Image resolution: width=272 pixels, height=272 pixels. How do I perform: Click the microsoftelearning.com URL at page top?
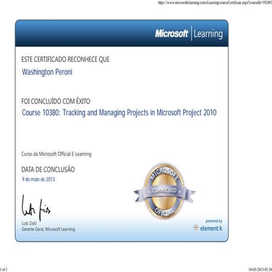coord(215,3)
